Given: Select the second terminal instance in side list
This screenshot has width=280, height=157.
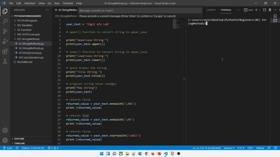Looking at the screenshot, I should point(275,20).
